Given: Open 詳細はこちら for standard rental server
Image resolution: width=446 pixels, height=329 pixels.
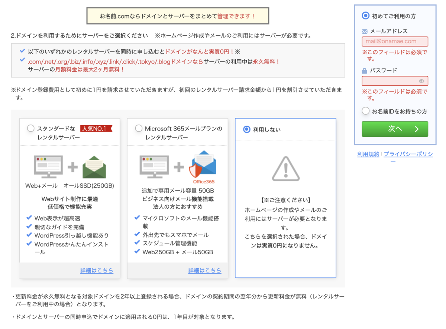Looking at the screenshot, I should coord(97,270).
